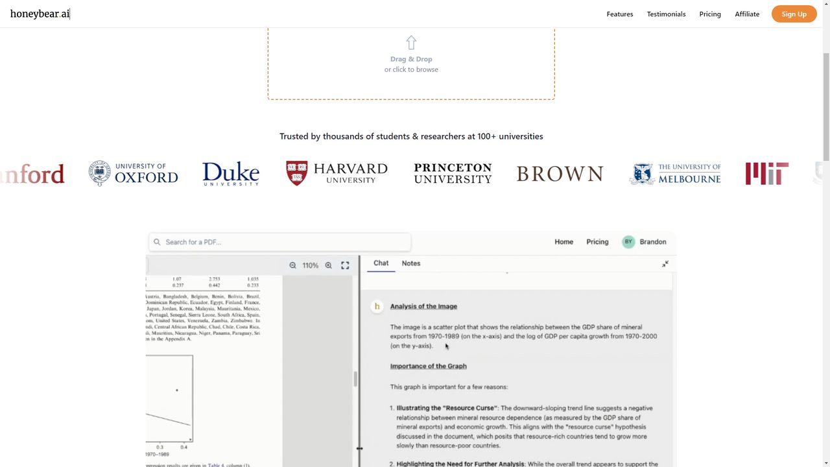Click the browser page scrollbar
Viewport: 830px width, 467px height.
point(825,107)
